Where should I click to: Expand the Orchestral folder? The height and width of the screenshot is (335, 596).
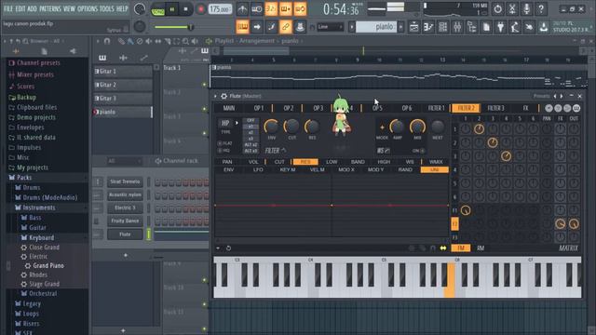[x=43, y=294]
